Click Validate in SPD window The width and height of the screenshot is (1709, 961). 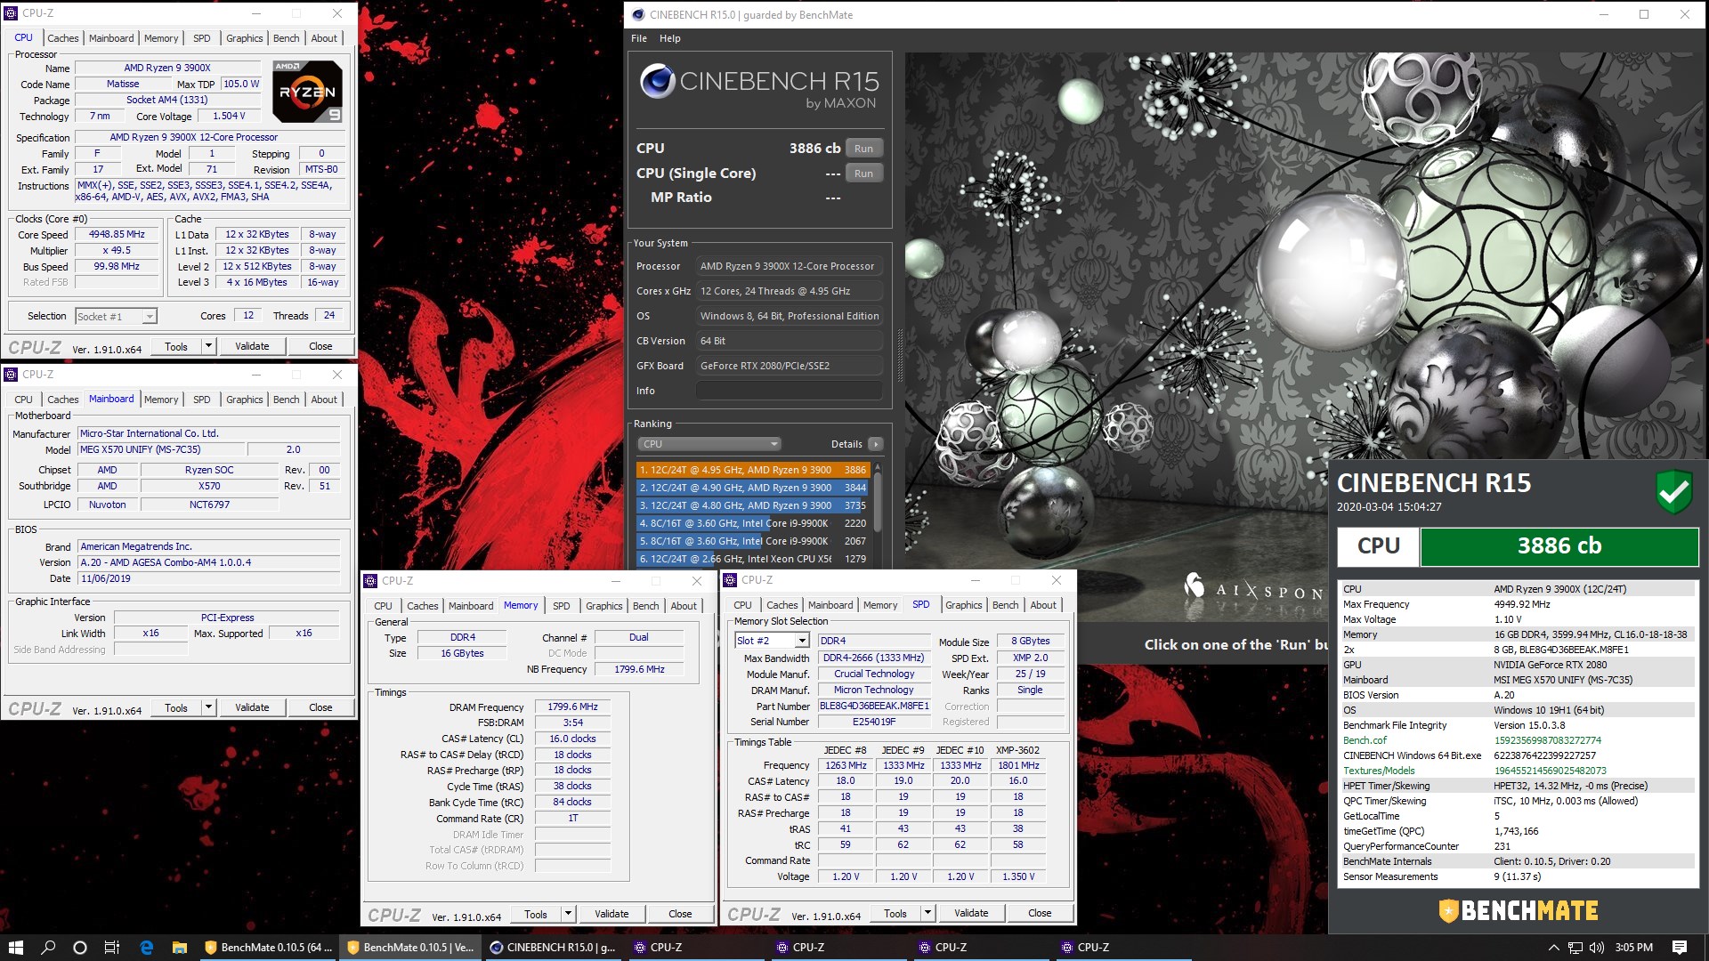(971, 913)
